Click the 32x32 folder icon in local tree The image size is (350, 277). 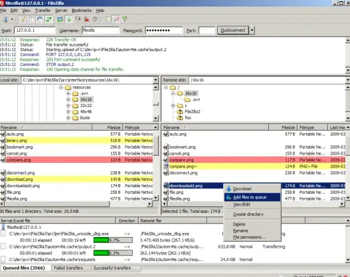(x=75, y=106)
